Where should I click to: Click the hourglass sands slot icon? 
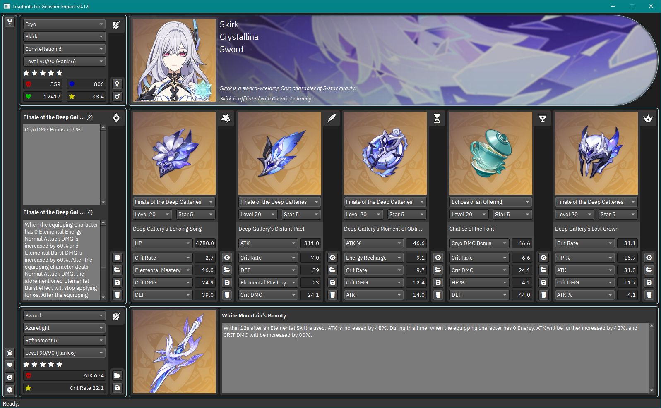(x=437, y=118)
